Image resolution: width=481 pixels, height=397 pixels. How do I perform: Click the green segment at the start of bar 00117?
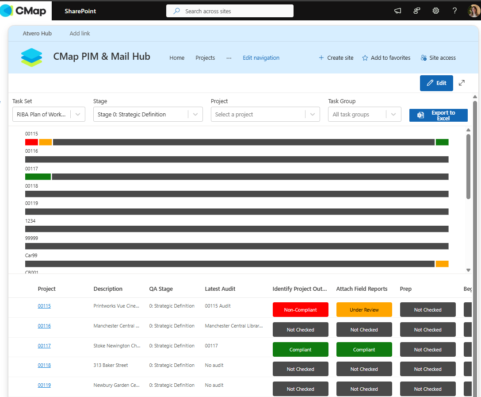(x=38, y=177)
